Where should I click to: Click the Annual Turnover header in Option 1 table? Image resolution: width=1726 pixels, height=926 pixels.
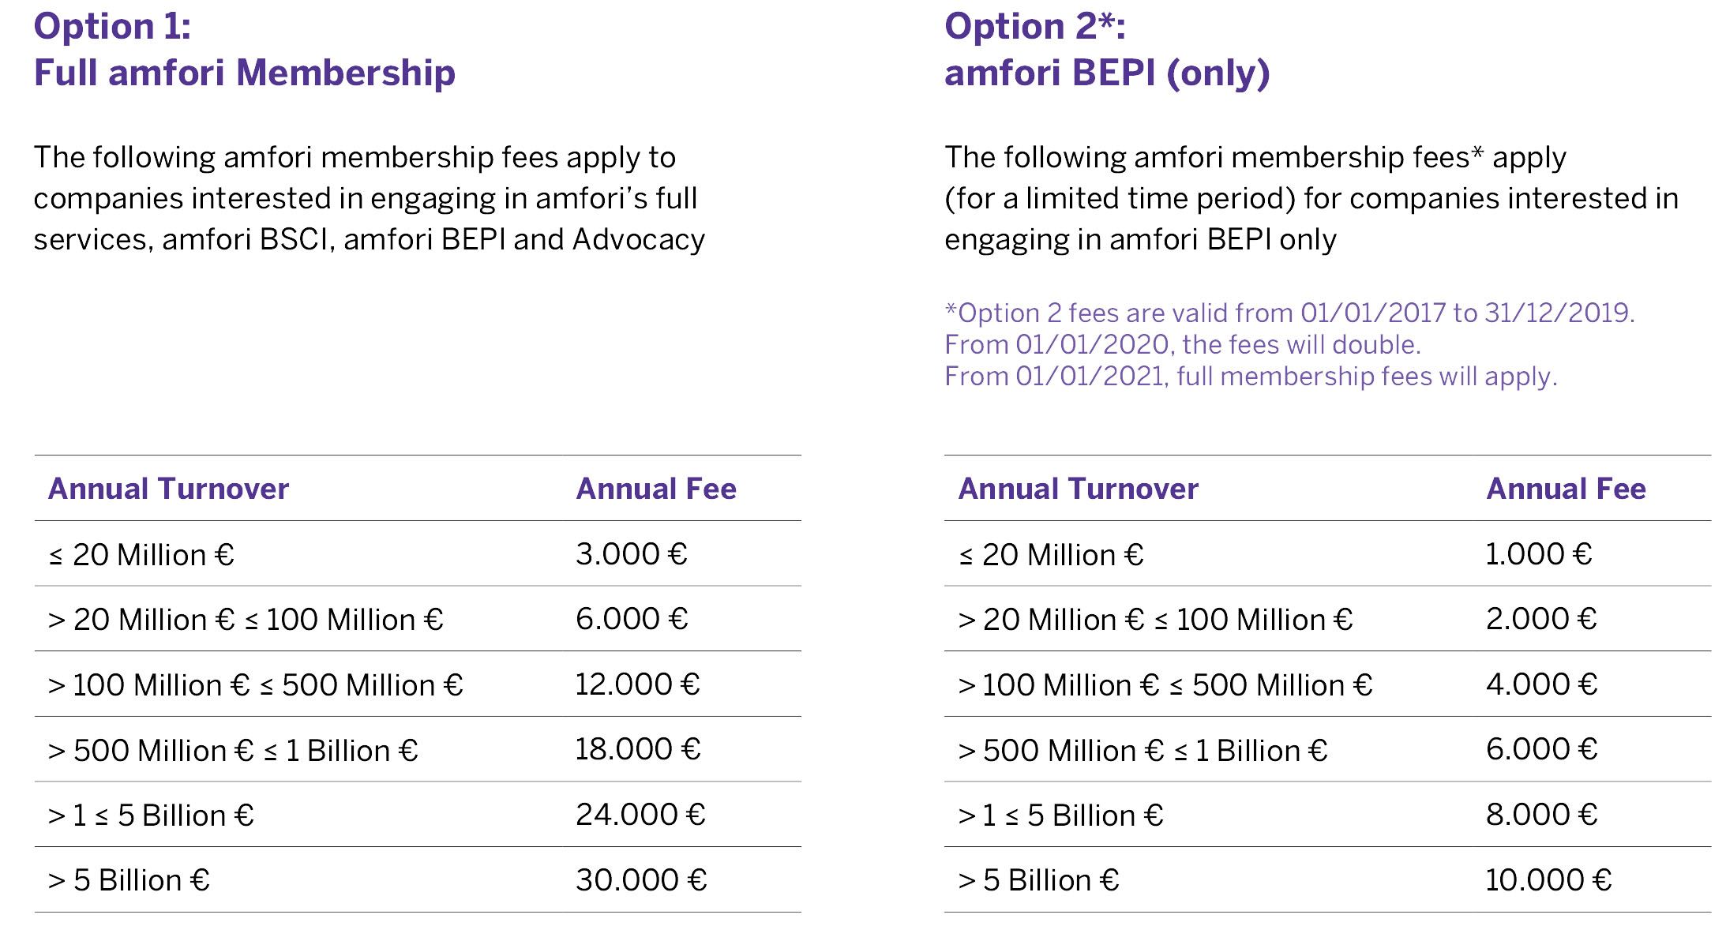tap(168, 489)
